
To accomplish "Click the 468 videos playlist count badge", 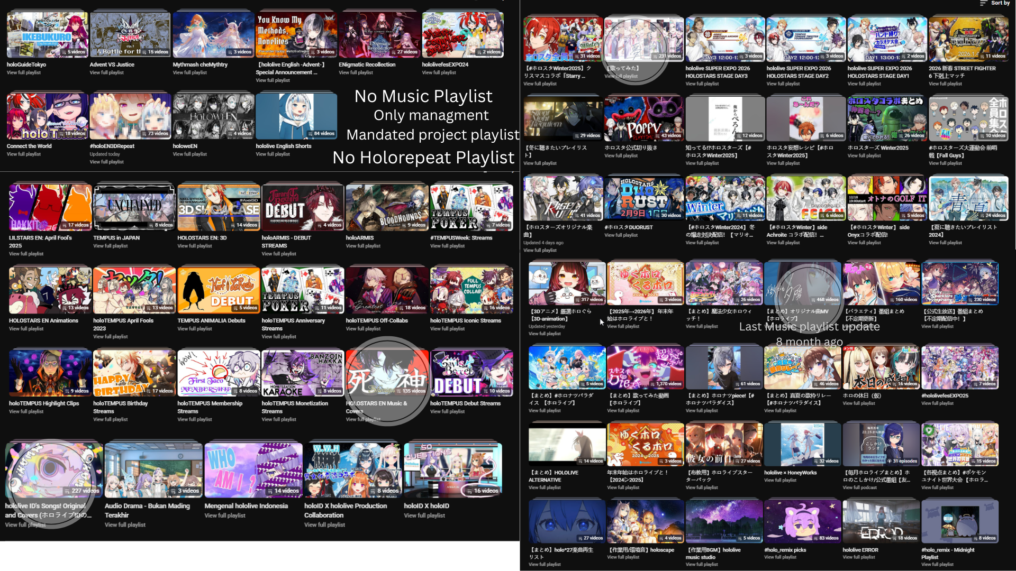I will tap(824, 300).
